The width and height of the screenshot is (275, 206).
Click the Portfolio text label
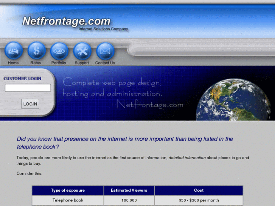click(59, 63)
